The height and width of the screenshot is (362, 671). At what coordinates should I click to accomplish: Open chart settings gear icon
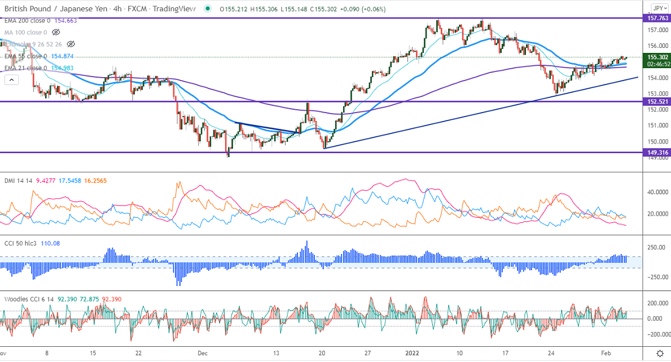(660, 353)
